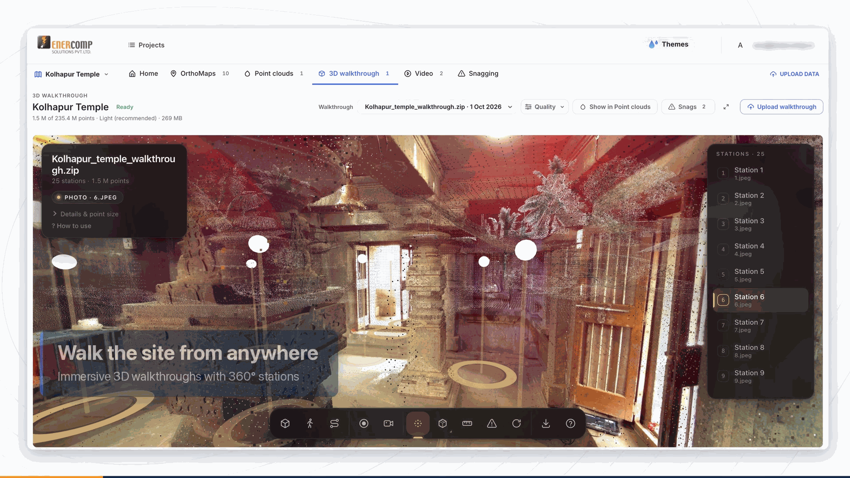Screen dimensions: 850x478
Task: Open the Snags 2 button
Action: (688, 107)
